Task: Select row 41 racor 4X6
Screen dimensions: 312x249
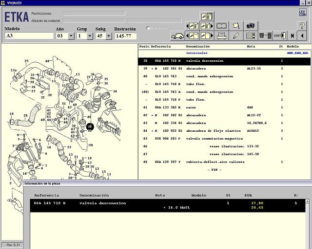Action: 224,107
